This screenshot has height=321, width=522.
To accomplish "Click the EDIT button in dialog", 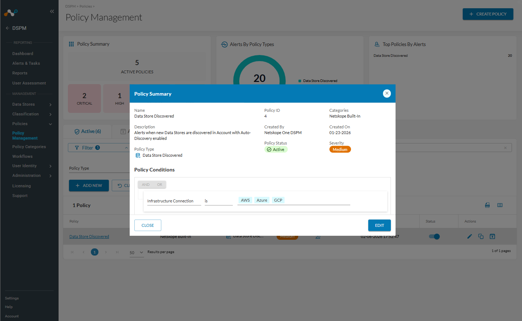I will (x=379, y=225).
